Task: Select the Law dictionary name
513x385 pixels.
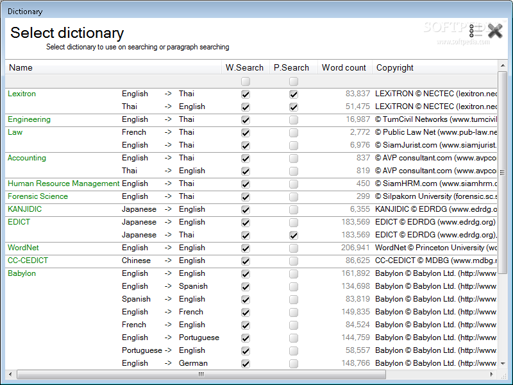Action: [x=15, y=132]
